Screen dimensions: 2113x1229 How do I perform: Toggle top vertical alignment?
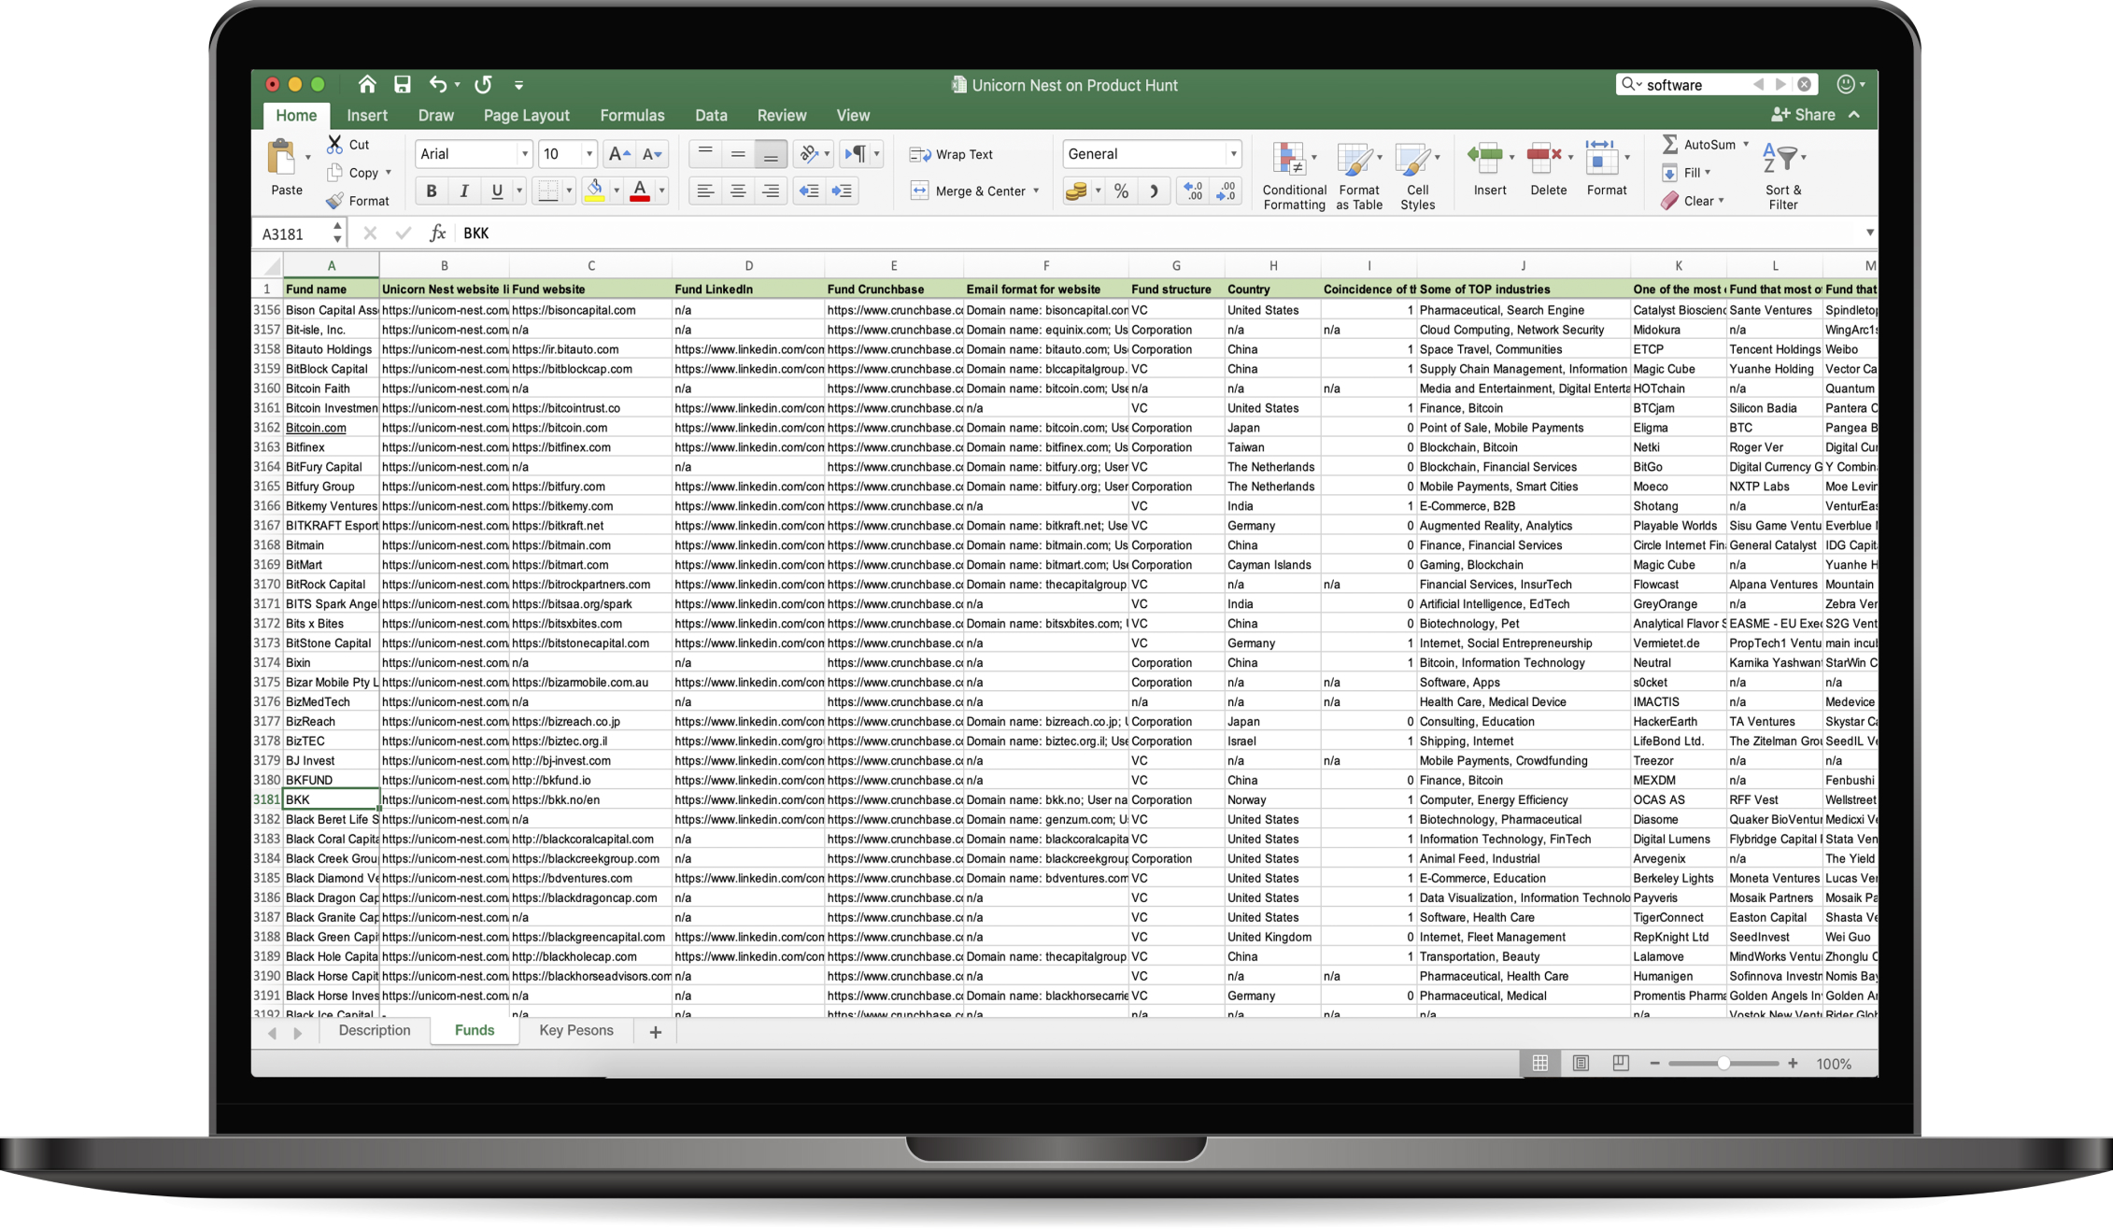[x=705, y=153]
